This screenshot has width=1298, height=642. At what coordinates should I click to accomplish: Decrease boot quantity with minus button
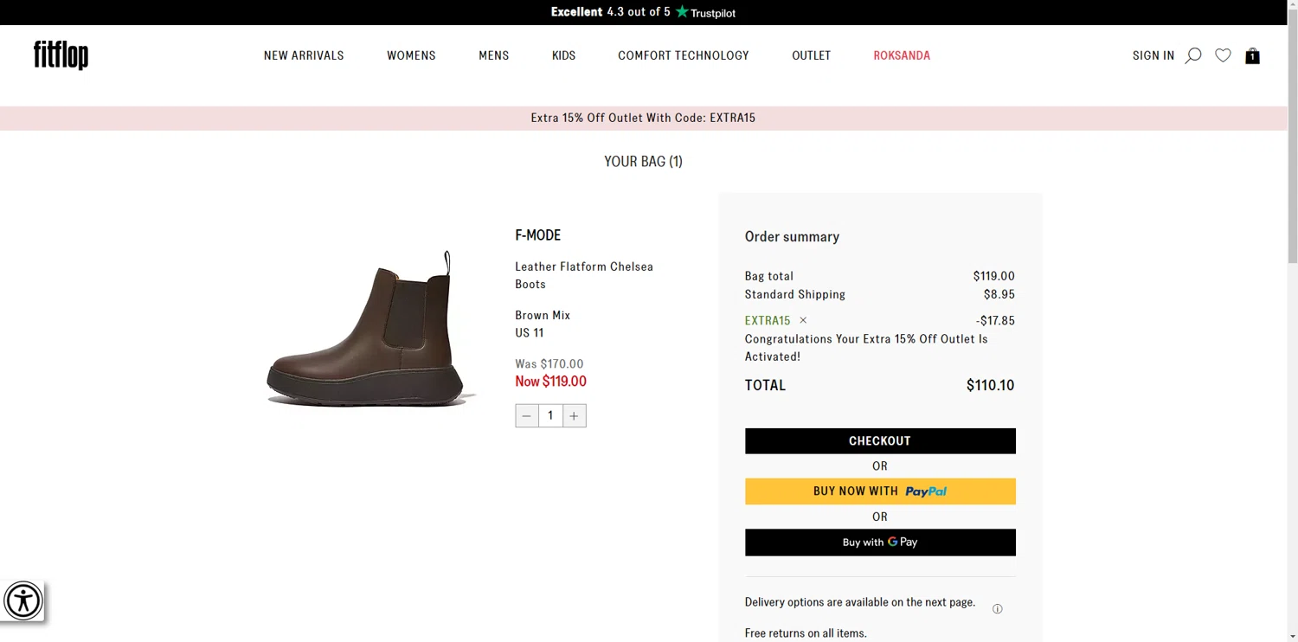click(526, 416)
